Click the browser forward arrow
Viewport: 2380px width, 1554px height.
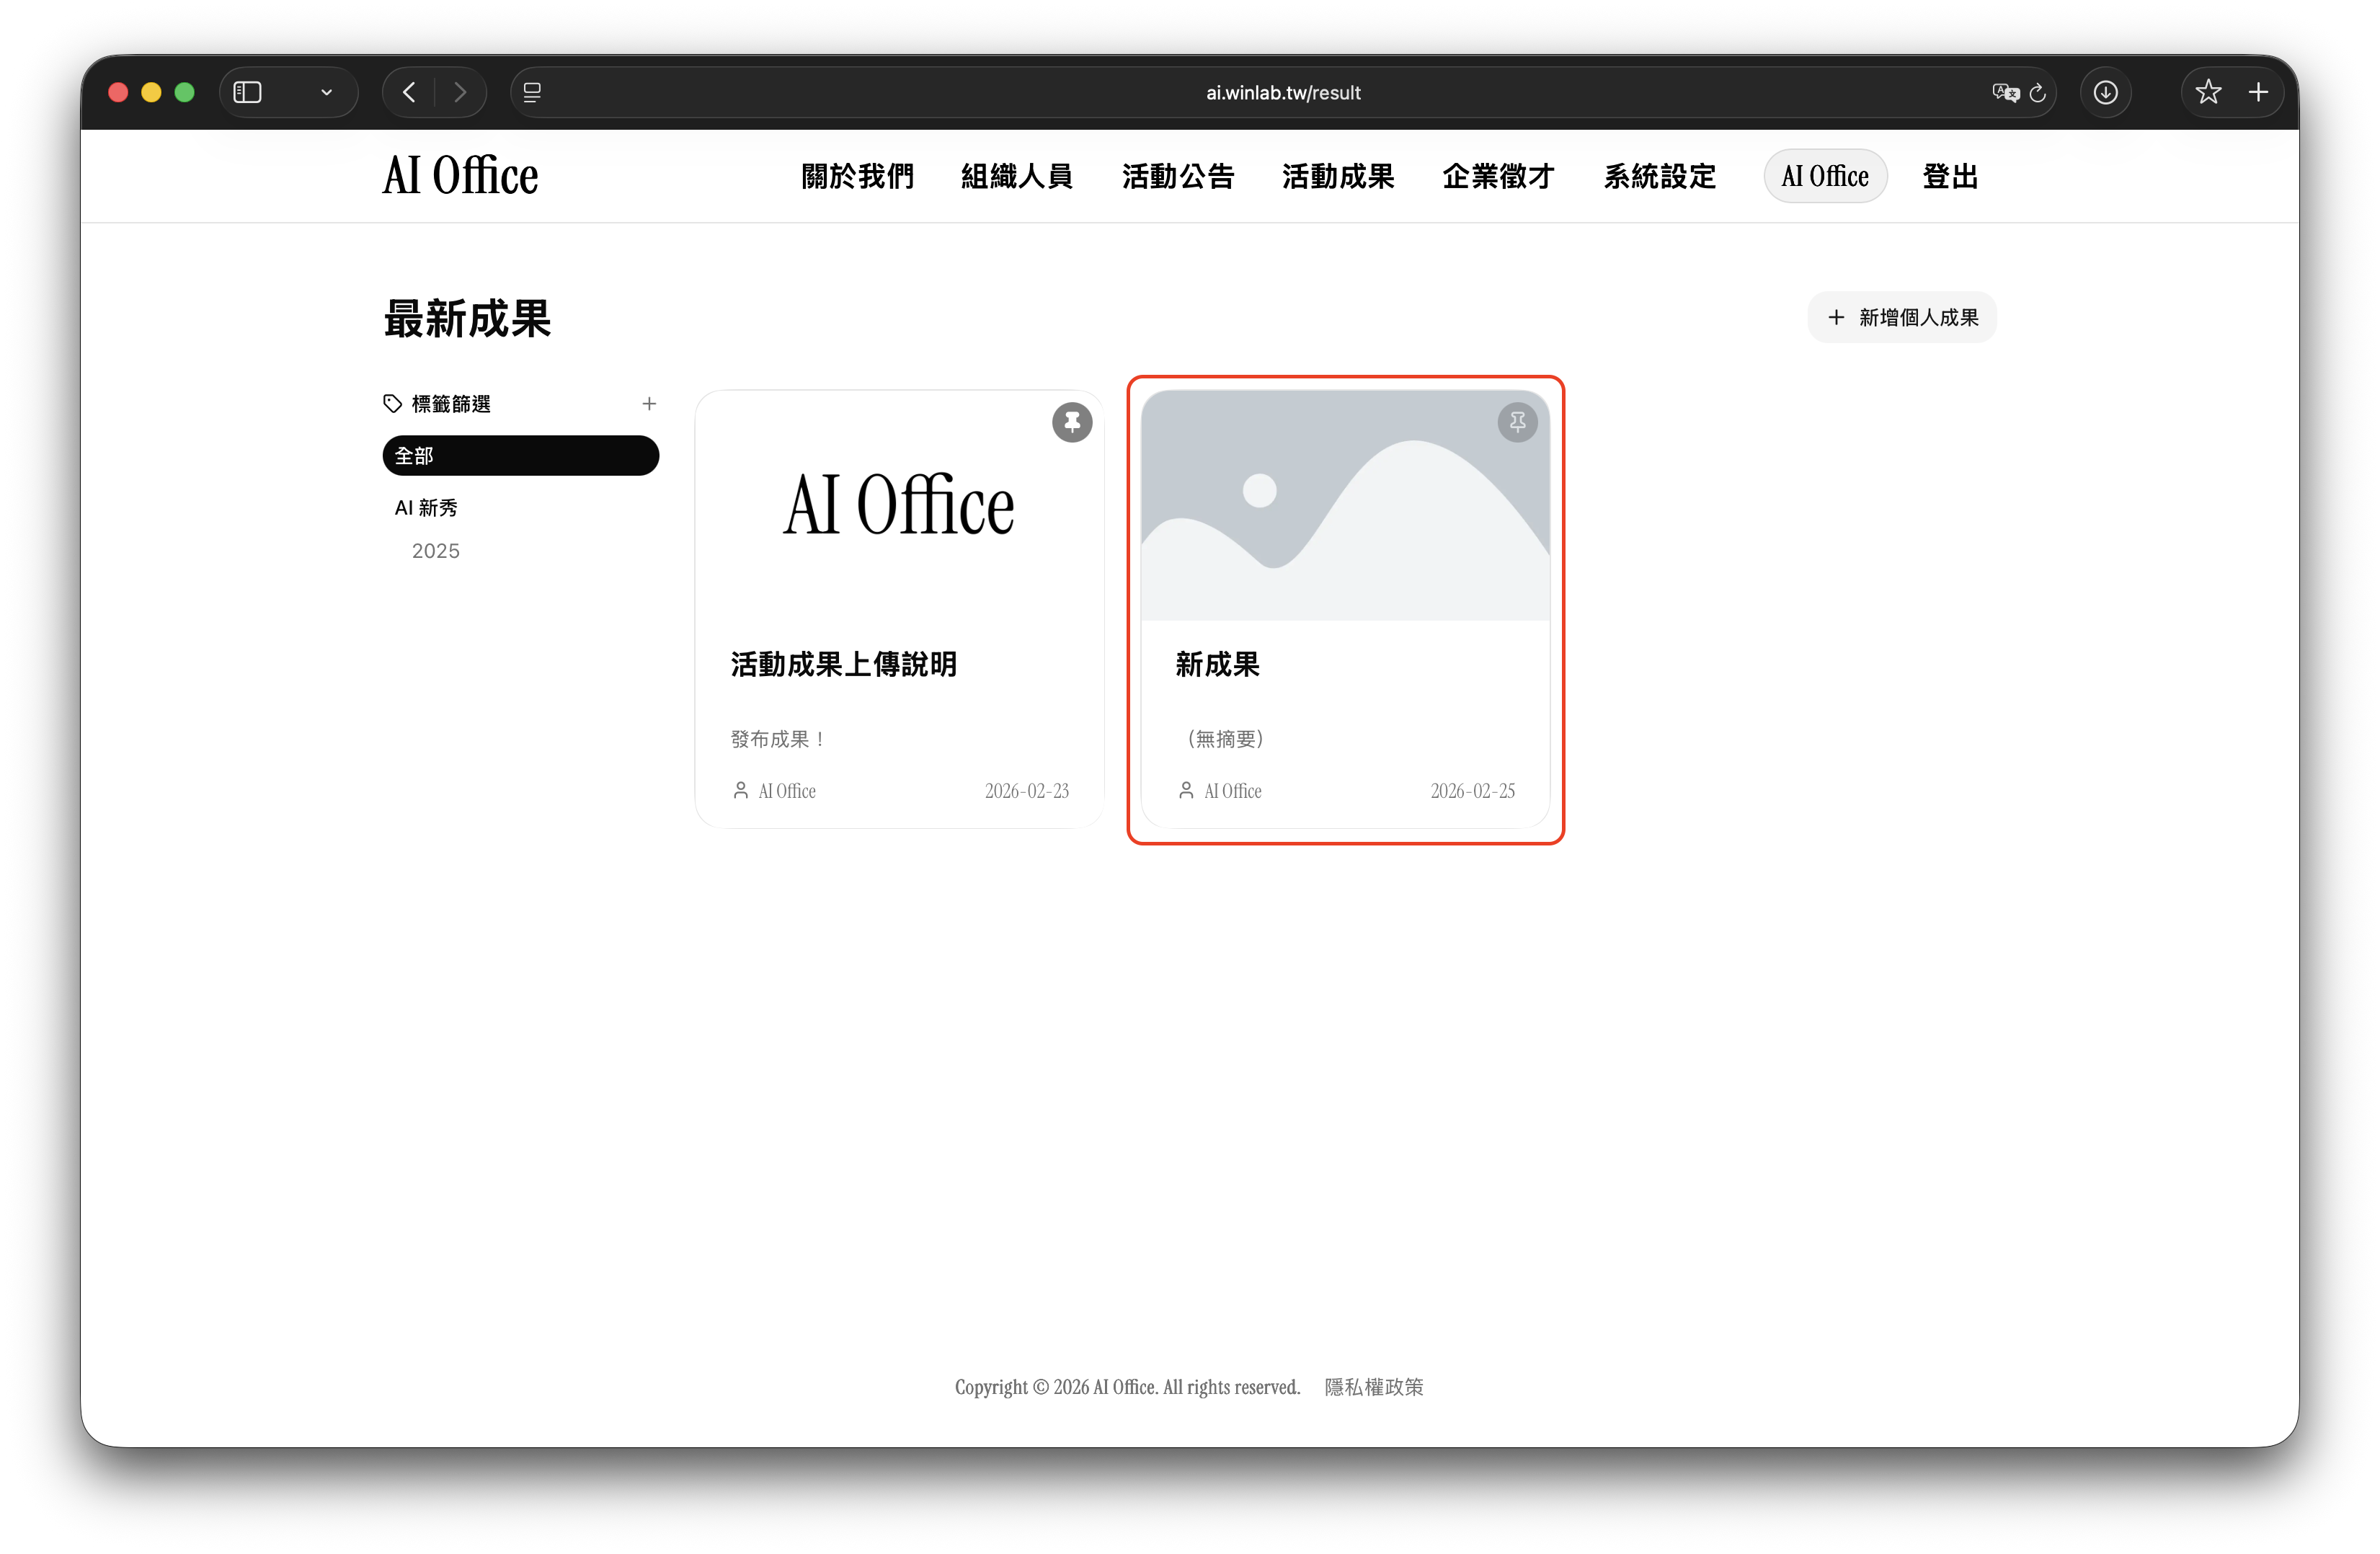point(460,93)
